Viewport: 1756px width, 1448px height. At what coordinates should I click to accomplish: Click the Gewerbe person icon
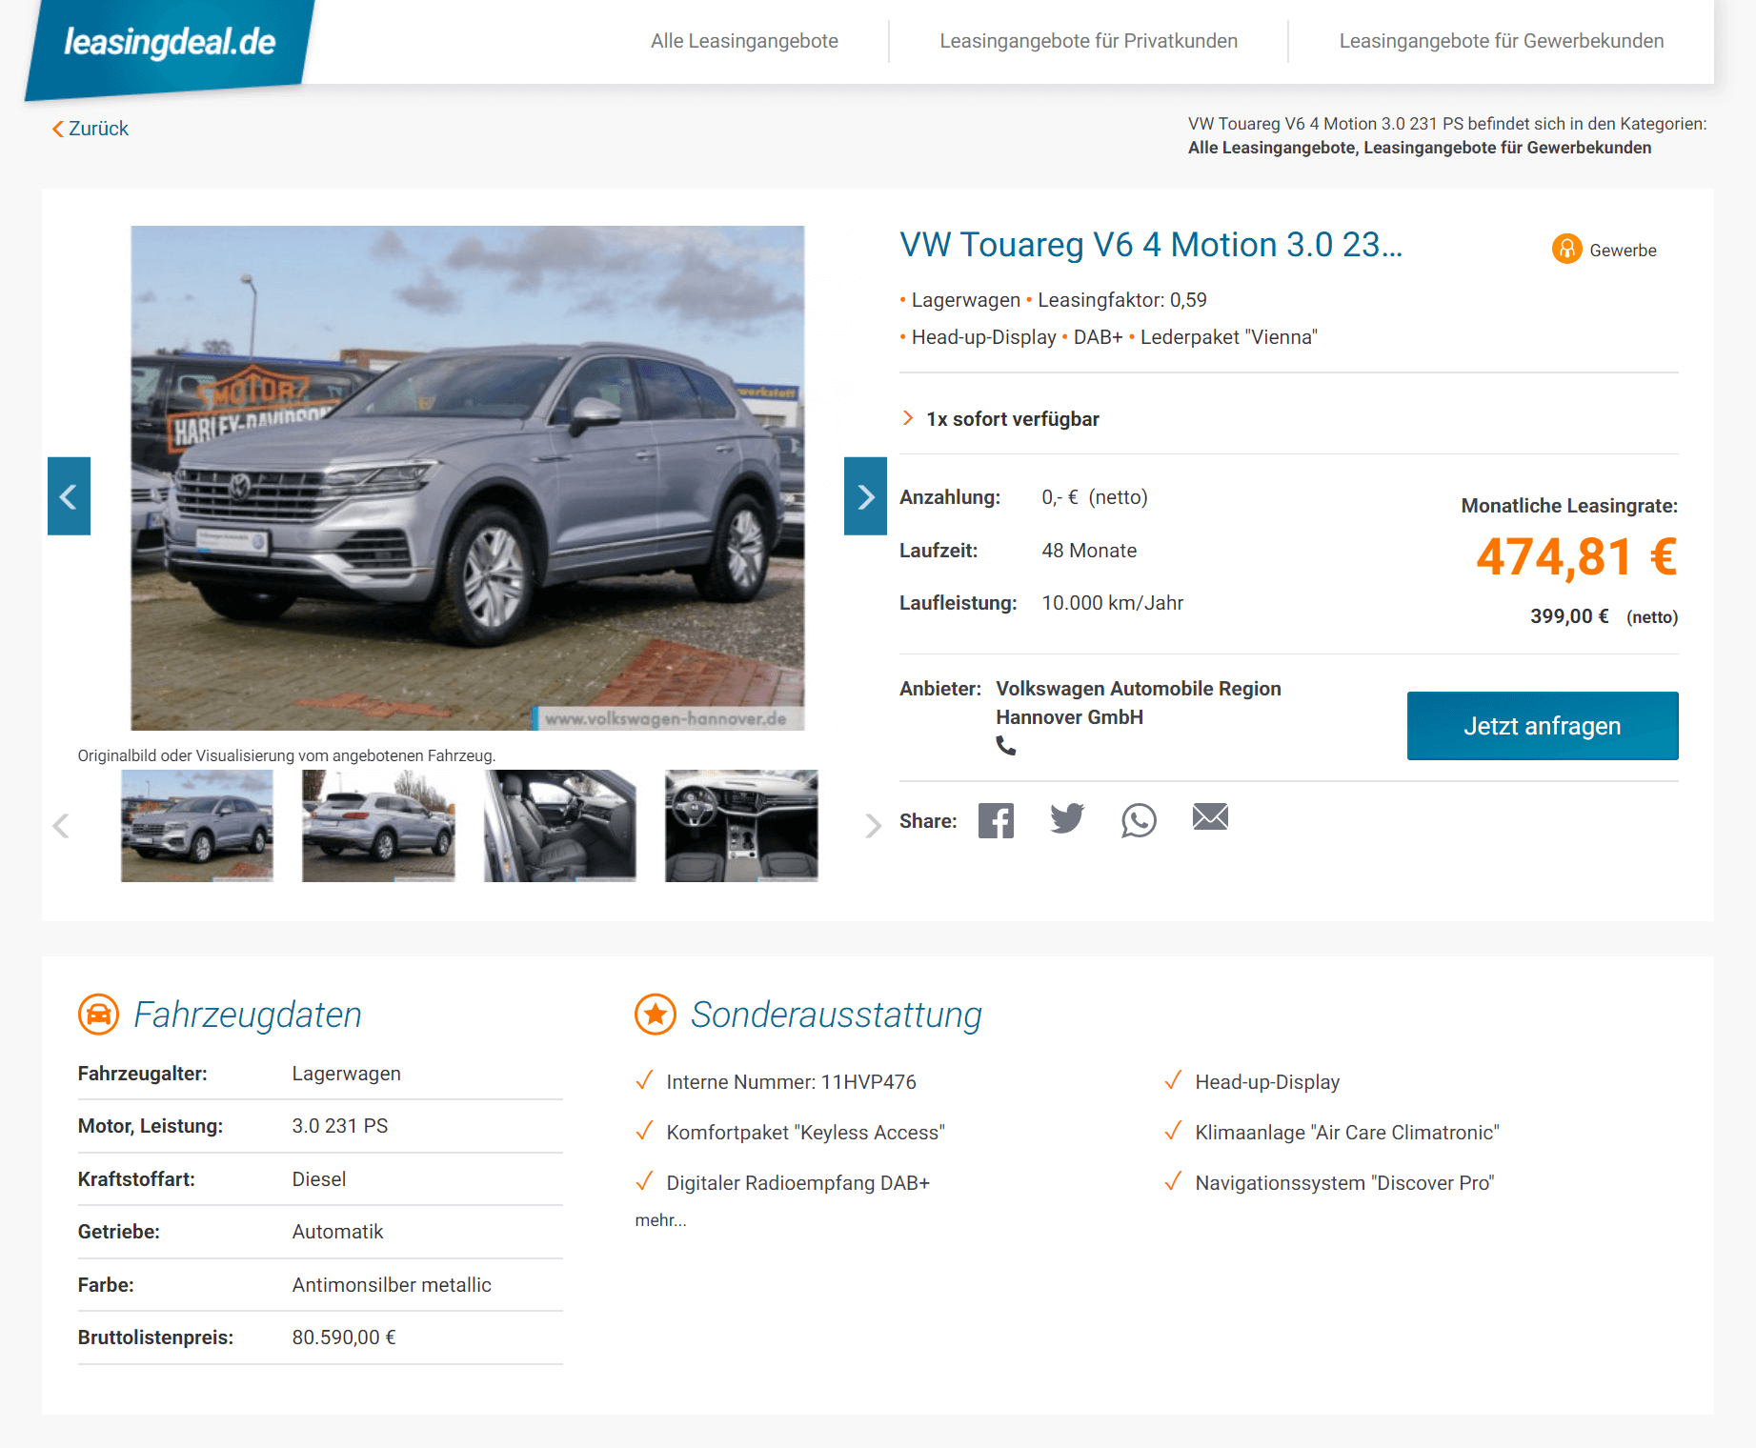[x=1566, y=250]
